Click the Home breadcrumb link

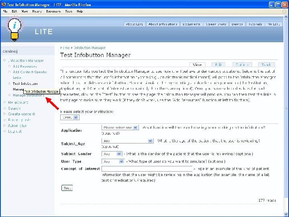[x=65, y=48]
